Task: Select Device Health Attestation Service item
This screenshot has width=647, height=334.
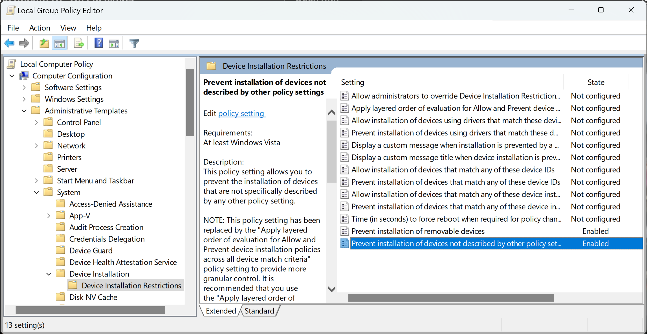Action: click(123, 262)
